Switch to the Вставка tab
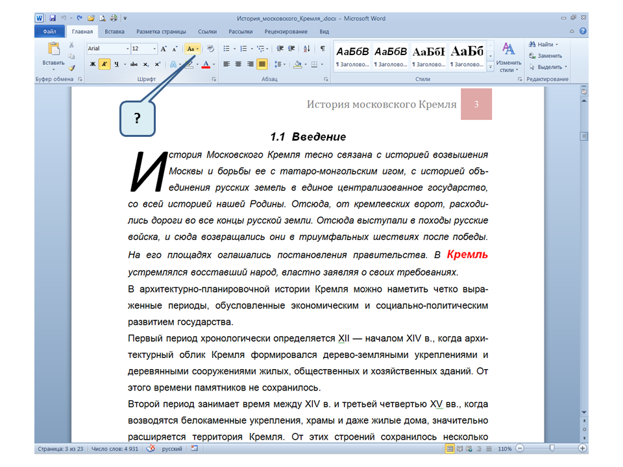This screenshot has height=467, width=623. (x=115, y=31)
